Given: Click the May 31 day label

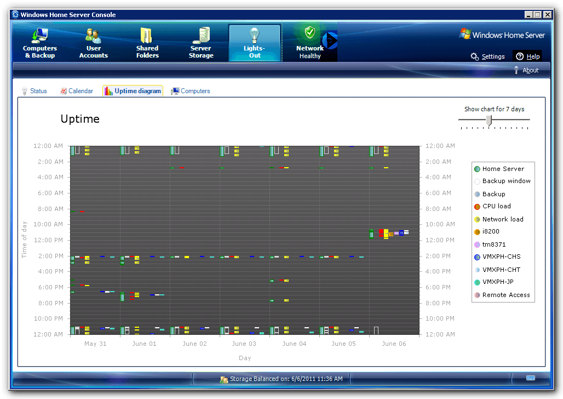Looking at the screenshot, I should click(95, 344).
